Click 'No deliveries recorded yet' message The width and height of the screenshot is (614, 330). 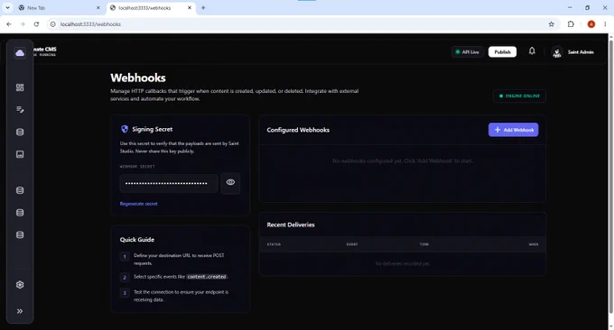click(x=403, y=263)
